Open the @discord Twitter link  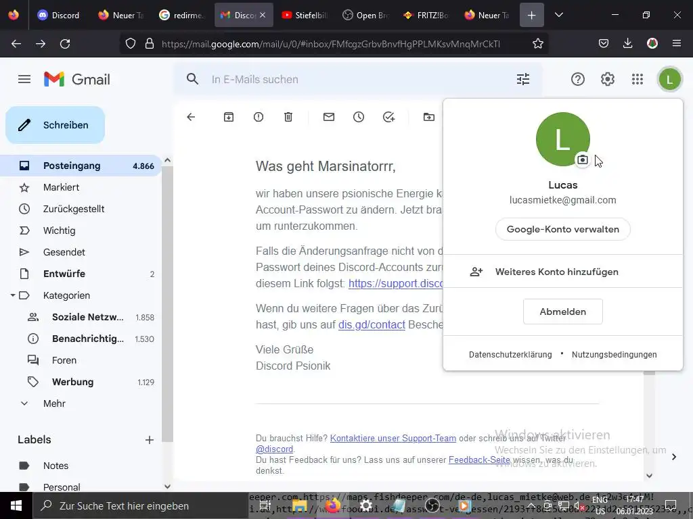click(x=275, y=449)
